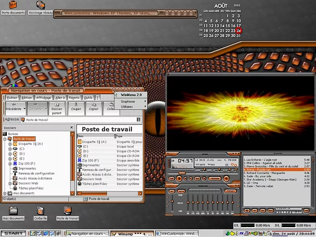Open the Mes documents desktop icon

13,211
